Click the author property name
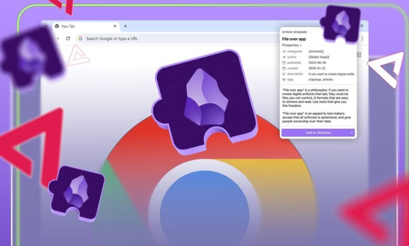 click(x=292, y=57)
